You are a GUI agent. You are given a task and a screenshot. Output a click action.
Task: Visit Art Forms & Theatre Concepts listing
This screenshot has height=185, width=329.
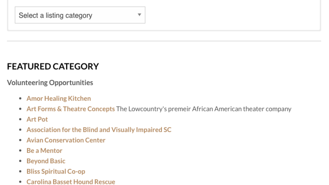(70, 109)
